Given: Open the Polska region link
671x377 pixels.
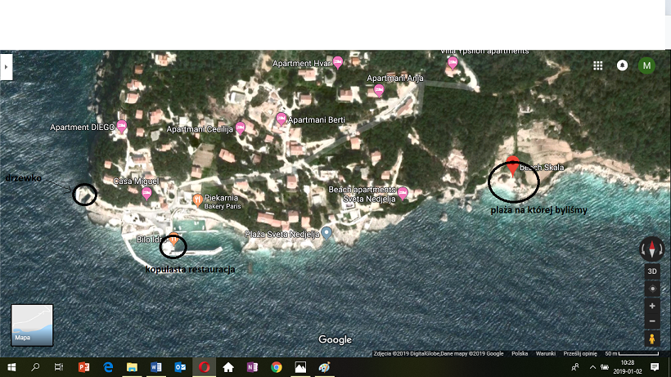Looking at the screenshot, I should click(520, 353).
